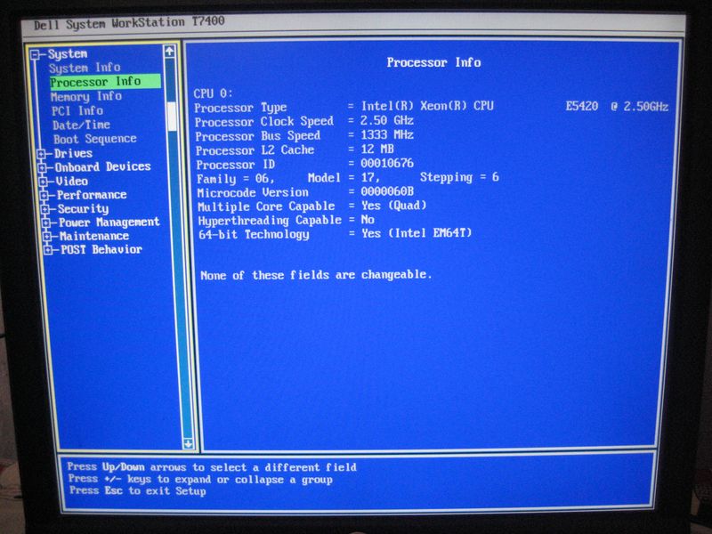Expand the Drives group
Image resolution: width=712 pixels, height=534 pixels.
(41, 154)
